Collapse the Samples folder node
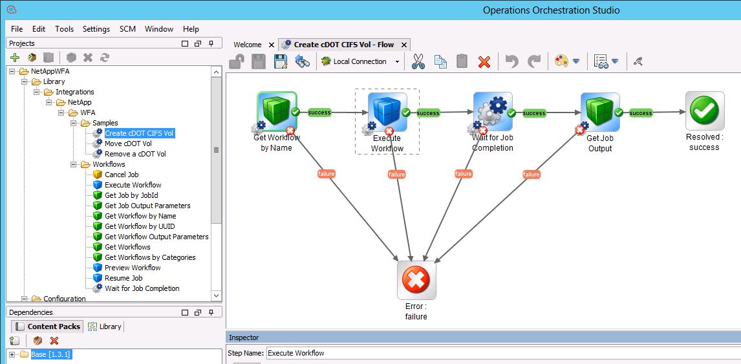Screen dimensions: 741x364 (x=73, y=123)
